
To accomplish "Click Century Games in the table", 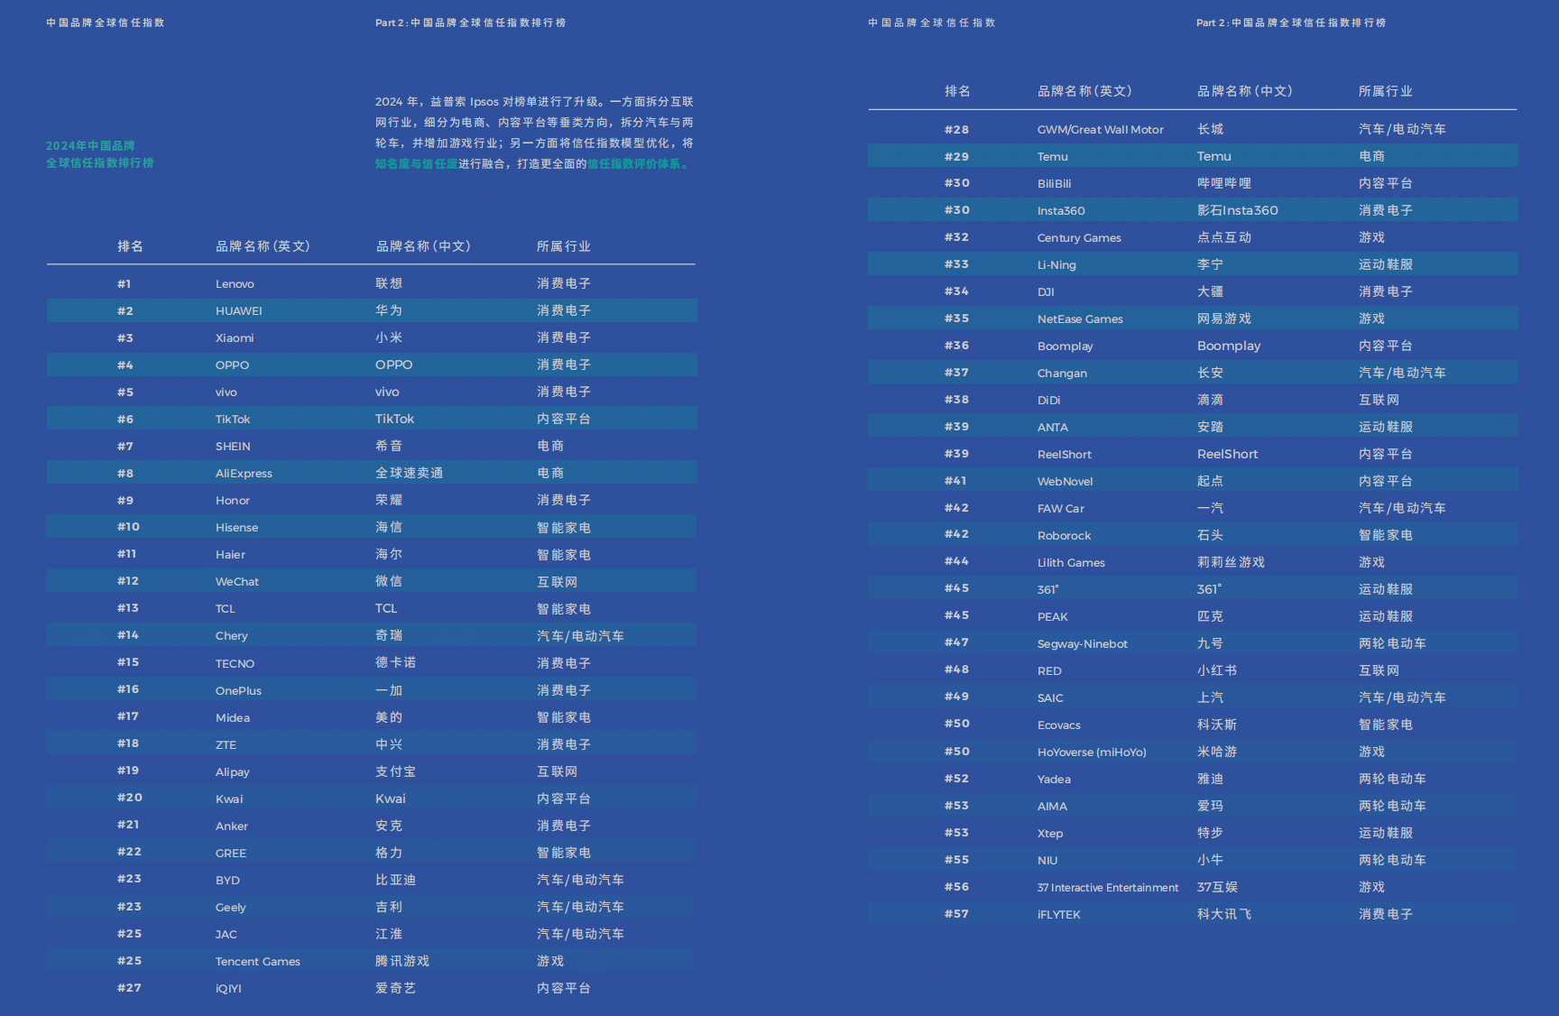I will 1079,238.
